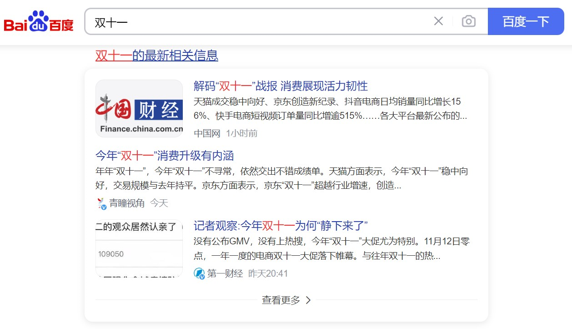This screenshot has width=572, height=329.
Task: Click the 青瞳视角 source name
Action: [127, 203]
